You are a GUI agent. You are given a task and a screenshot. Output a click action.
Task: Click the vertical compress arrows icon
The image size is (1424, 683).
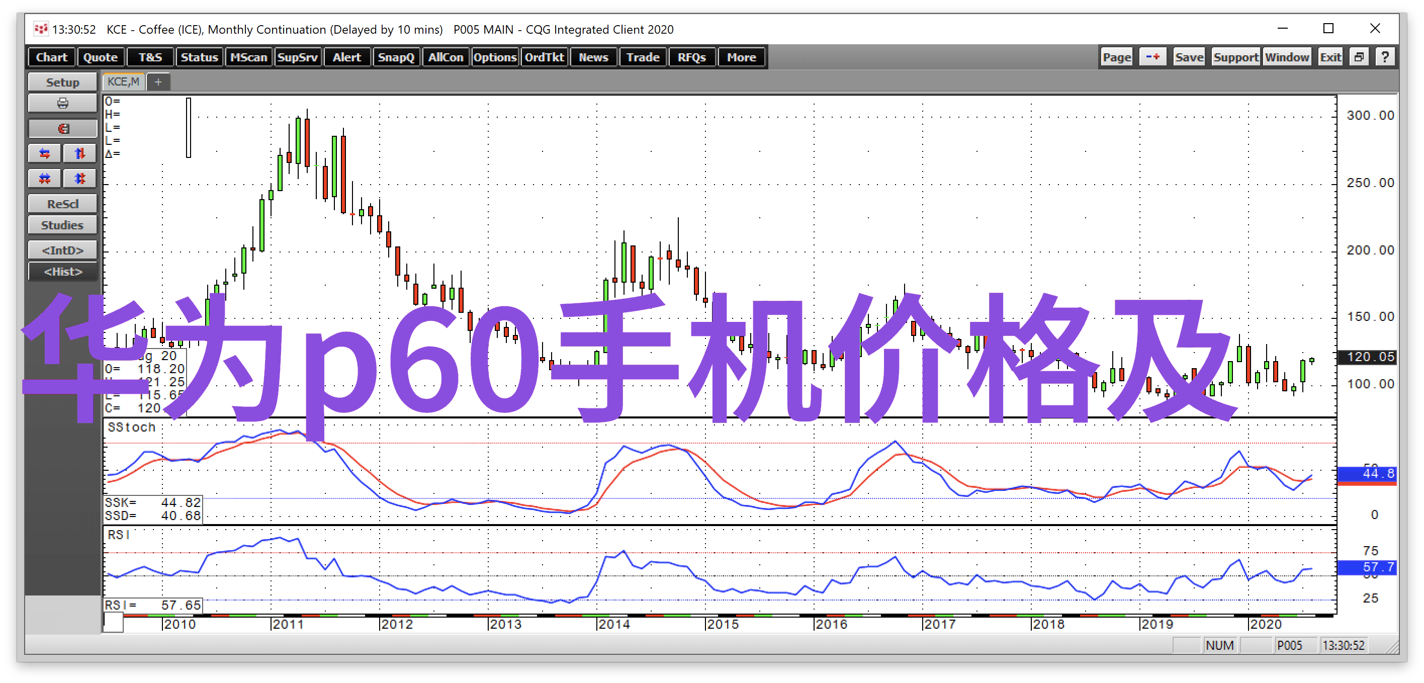click(79, 179)
